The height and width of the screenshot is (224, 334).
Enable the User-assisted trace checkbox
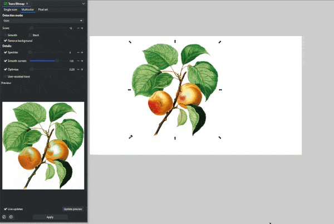point(6,77)
